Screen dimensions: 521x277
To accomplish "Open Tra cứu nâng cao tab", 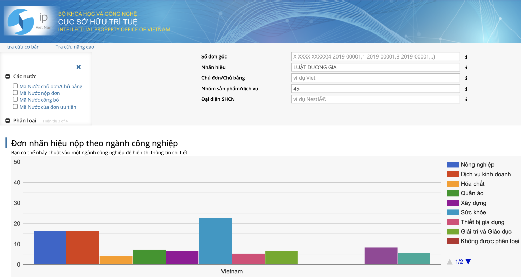I will click(75, 47).
